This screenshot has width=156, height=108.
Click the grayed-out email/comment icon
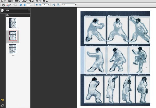coord(15,5)
